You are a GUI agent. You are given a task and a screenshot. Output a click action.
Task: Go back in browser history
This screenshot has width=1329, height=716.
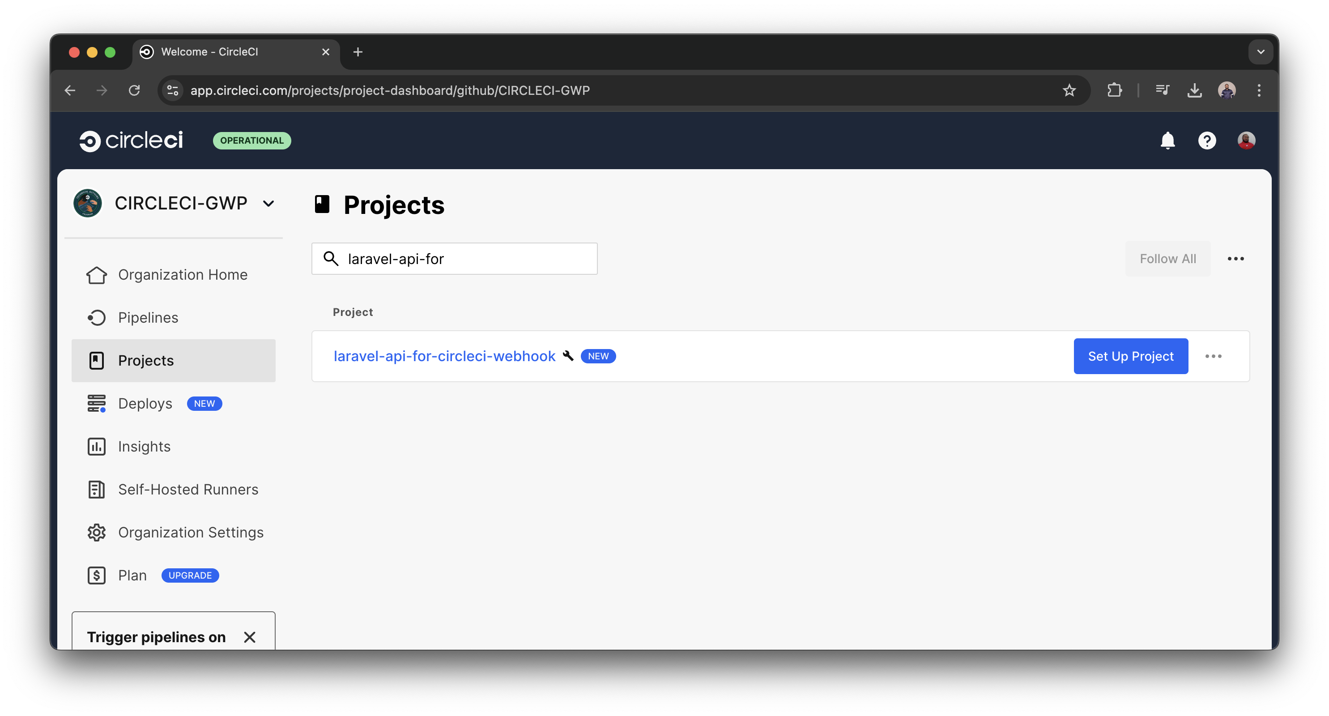pos(70,90)
